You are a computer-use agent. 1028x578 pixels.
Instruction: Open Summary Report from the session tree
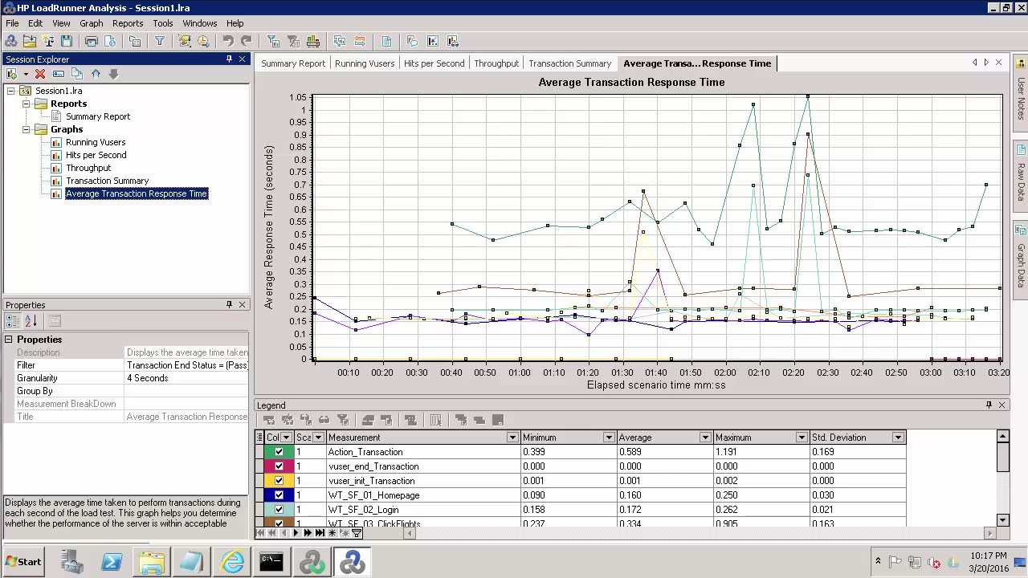pos(97,116)
